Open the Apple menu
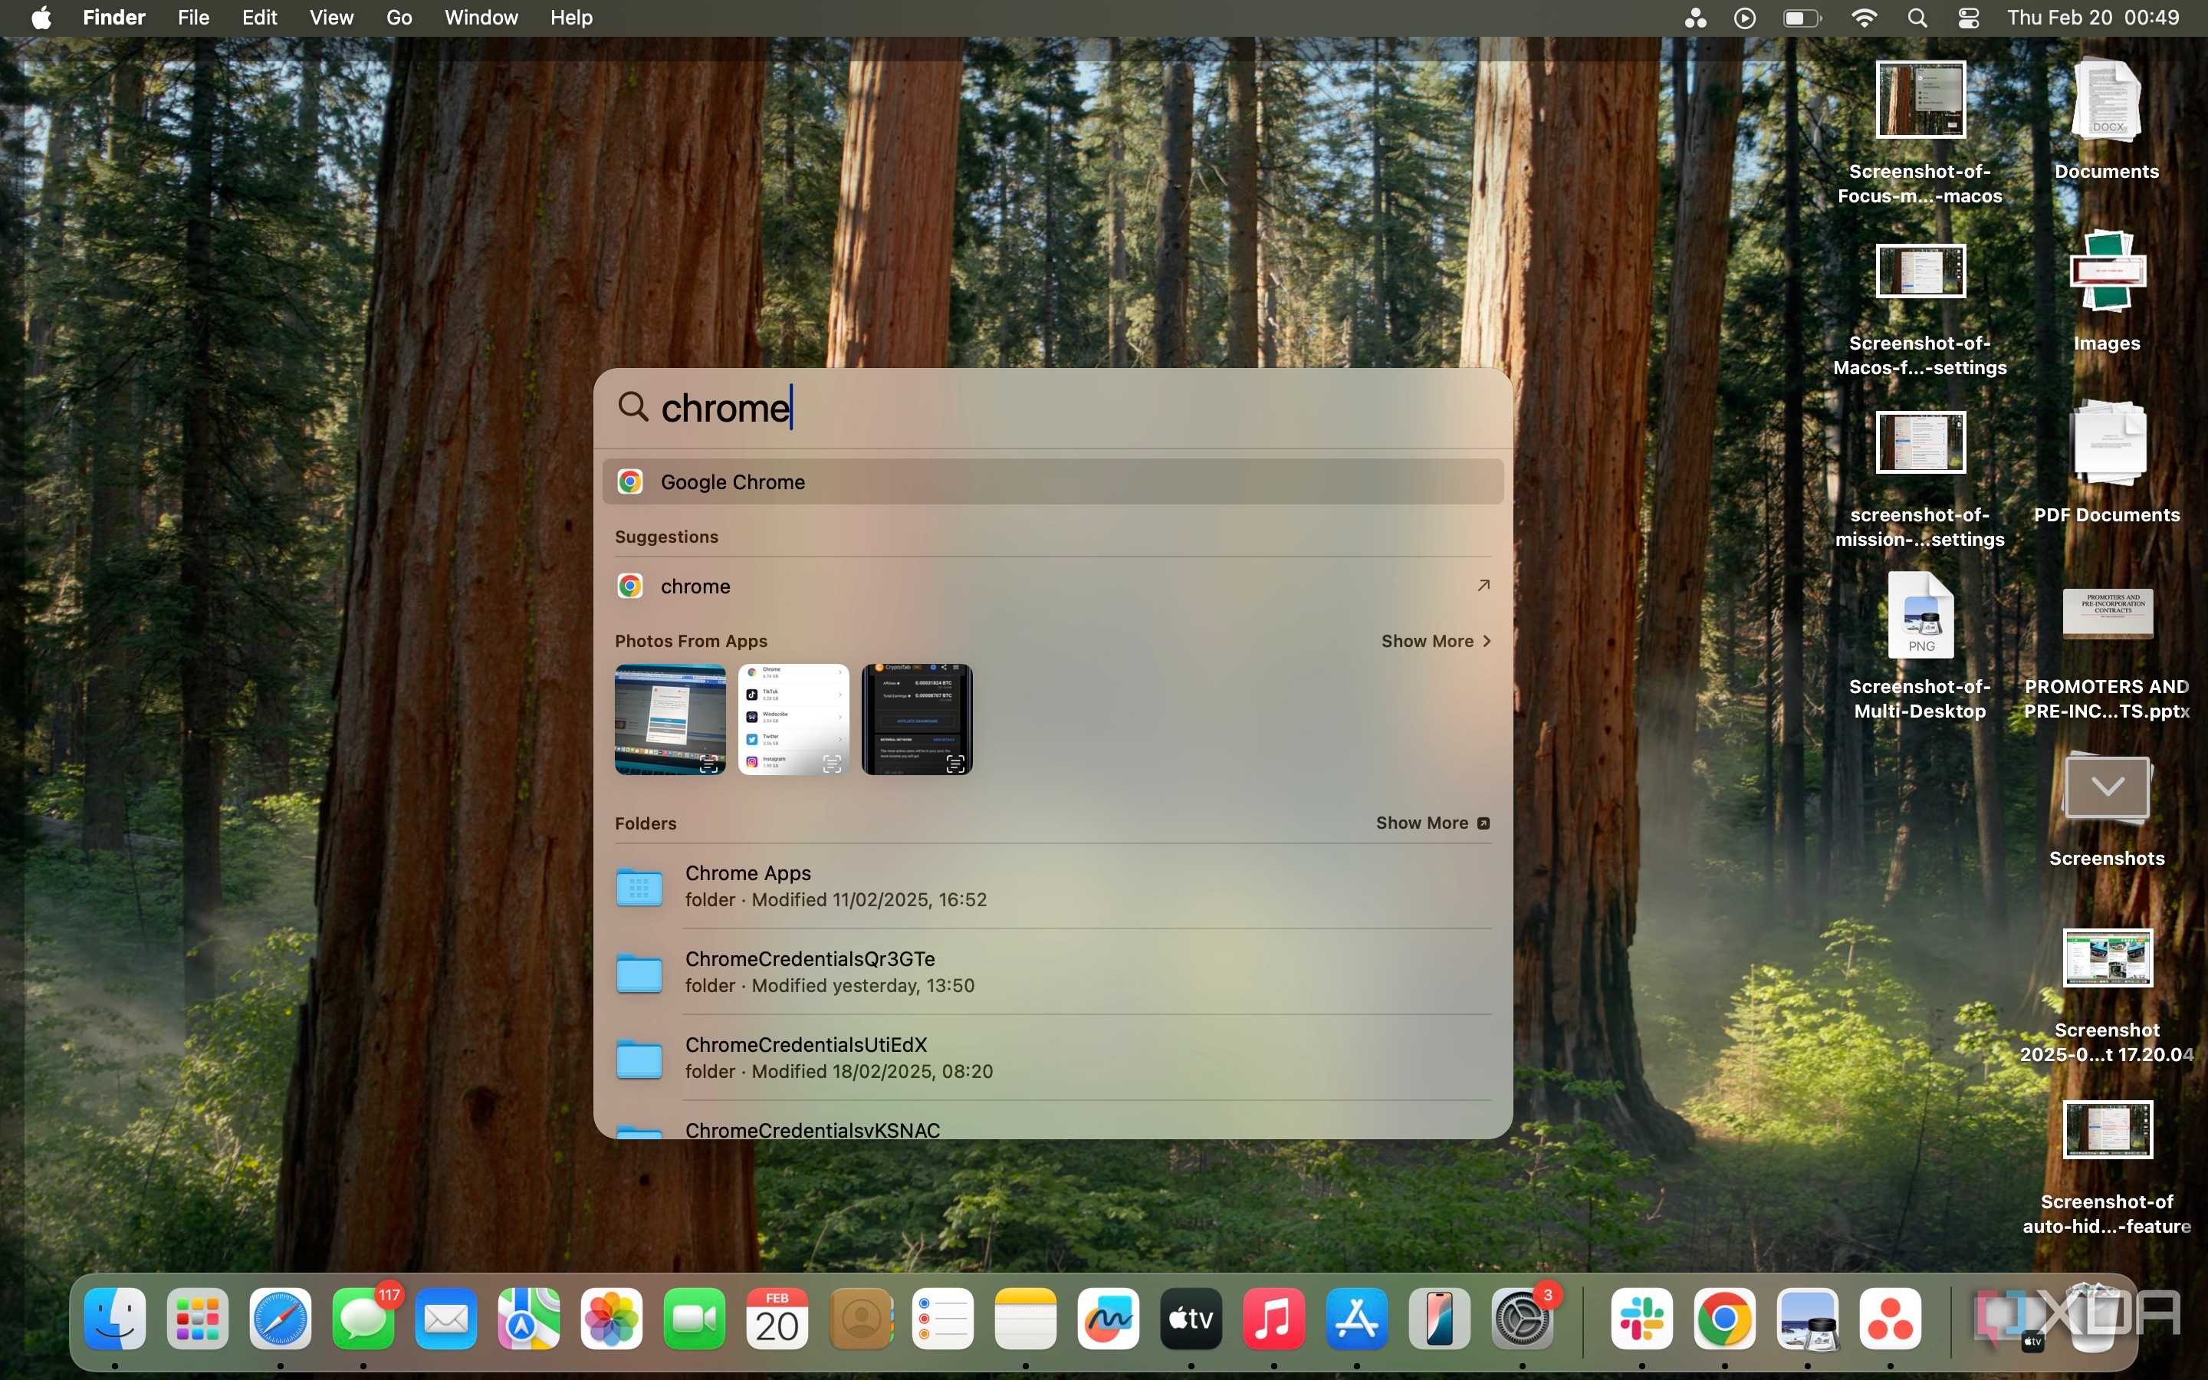Image resolution: width=2208 pixels, height=1380 pixels. (41, 18)
